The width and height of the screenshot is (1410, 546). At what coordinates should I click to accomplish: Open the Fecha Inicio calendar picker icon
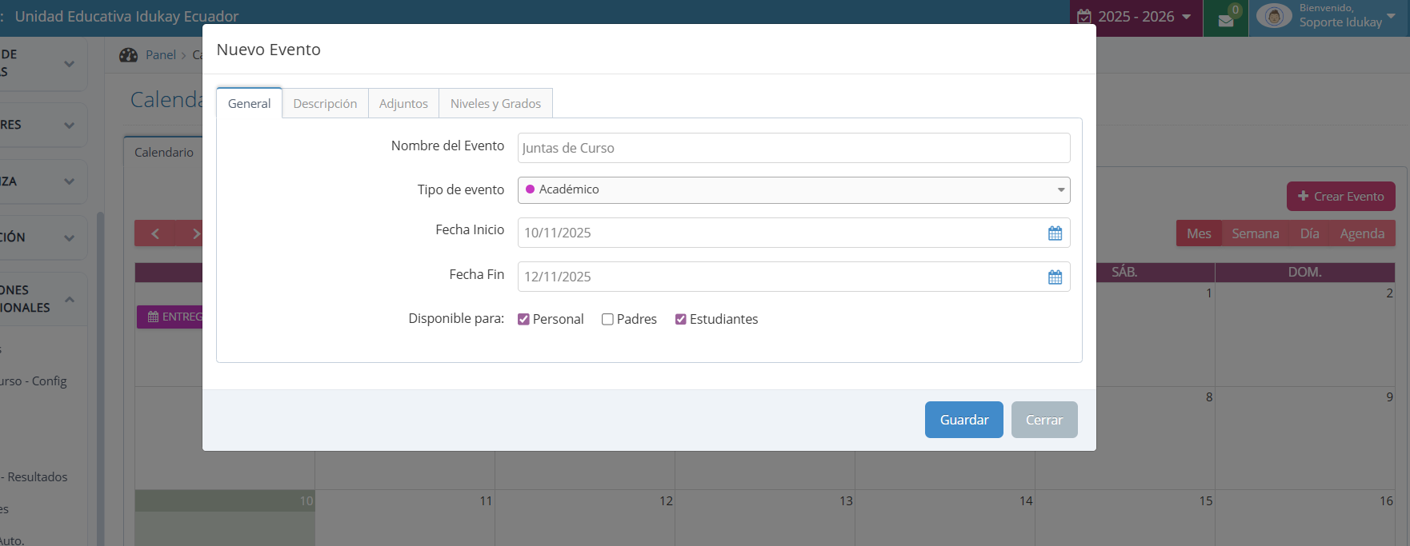click(1055, 233)
